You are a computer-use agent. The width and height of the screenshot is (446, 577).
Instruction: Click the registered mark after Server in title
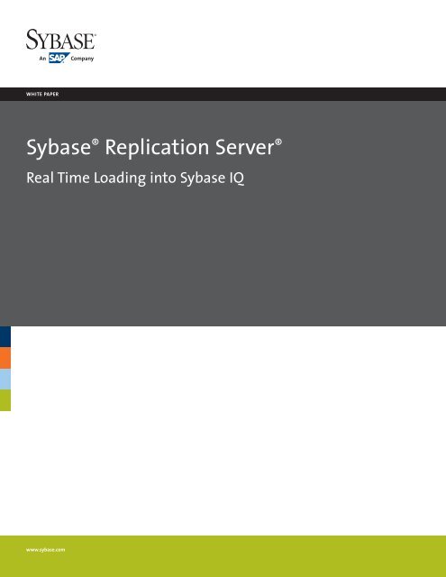click(278, 142)
